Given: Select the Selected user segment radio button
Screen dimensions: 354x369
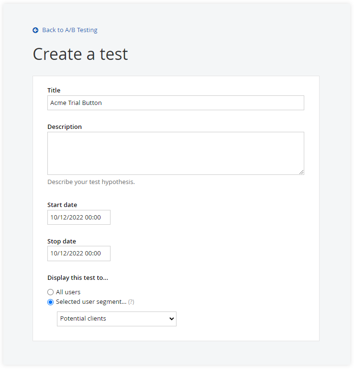Looking at the screenshot, I should 51,302.
